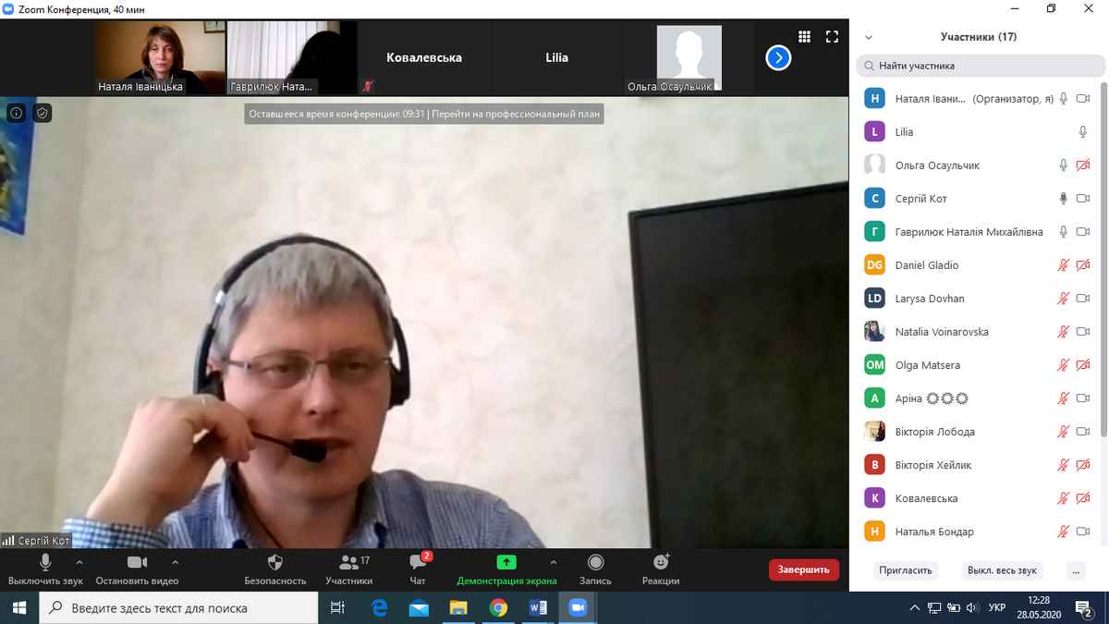Expand audio options arrow beside microphone
Viewport: 1109px width, 624px height.
(x=79, y=562)
